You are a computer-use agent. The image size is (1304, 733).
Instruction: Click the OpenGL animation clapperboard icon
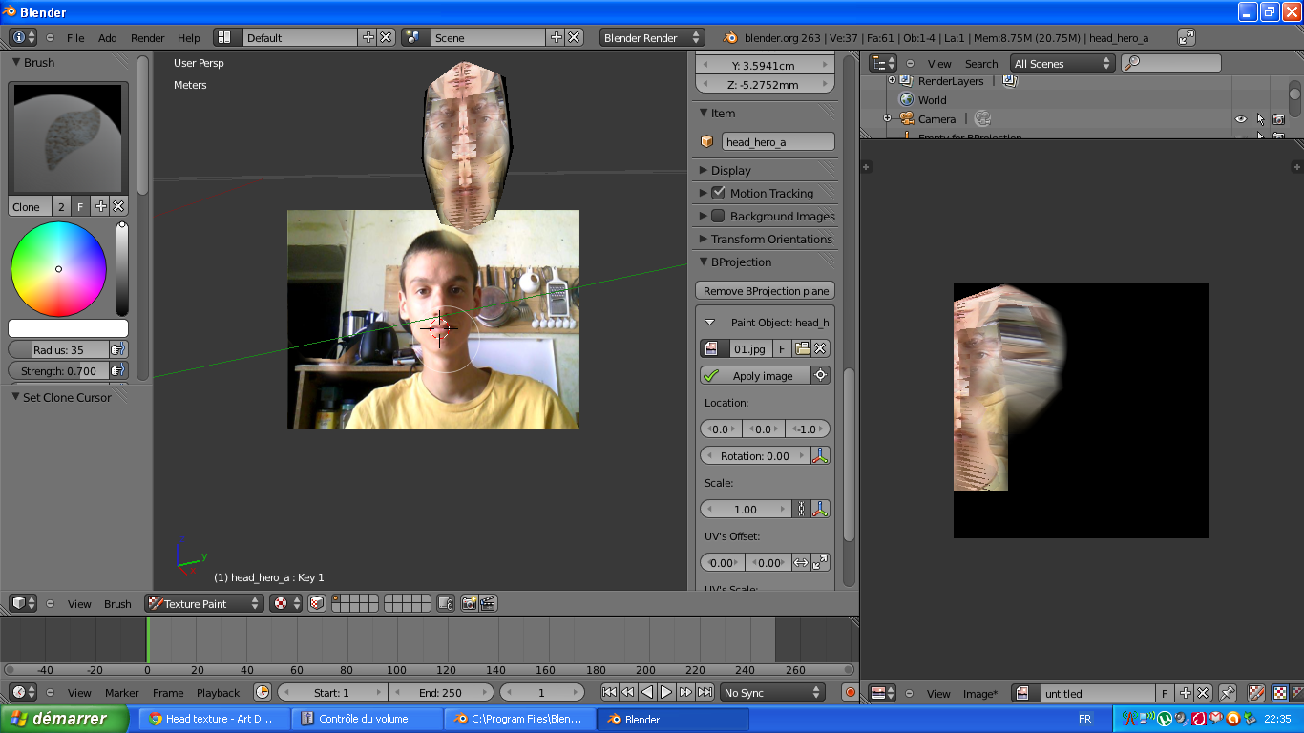[488, 603]
